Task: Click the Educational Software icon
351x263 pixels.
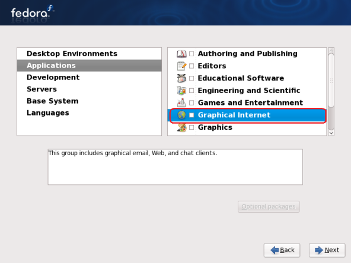Action: [x=181, y=78]
